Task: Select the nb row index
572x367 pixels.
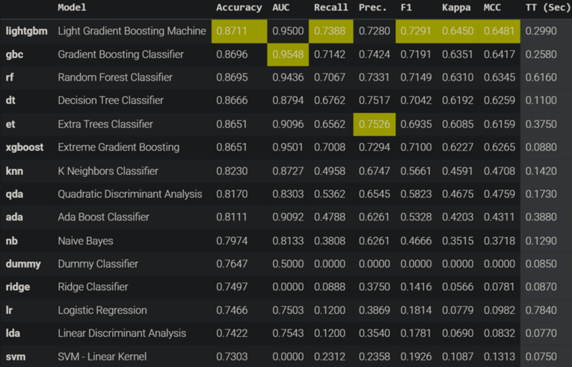Action: click(12, 241)
